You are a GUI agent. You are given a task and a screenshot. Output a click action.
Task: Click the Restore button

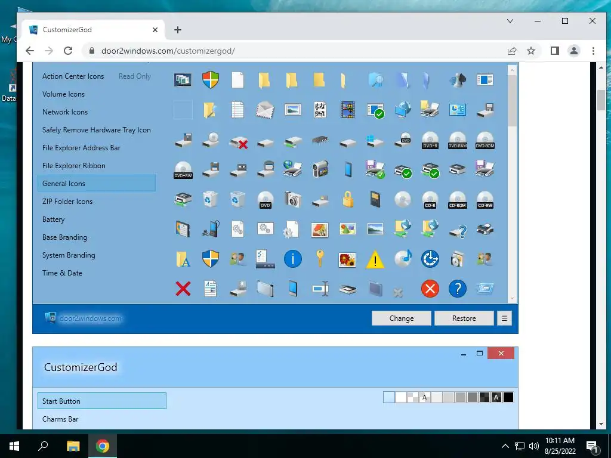click(x=464, y=318)
